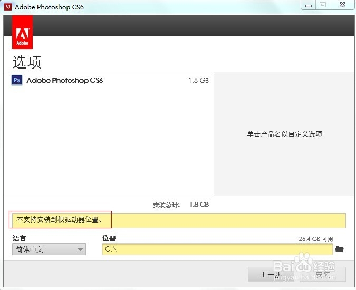This screenshot has height=290, width=356.
Task: Go back with the 上一步 button
Action: [x=271, y=274]
